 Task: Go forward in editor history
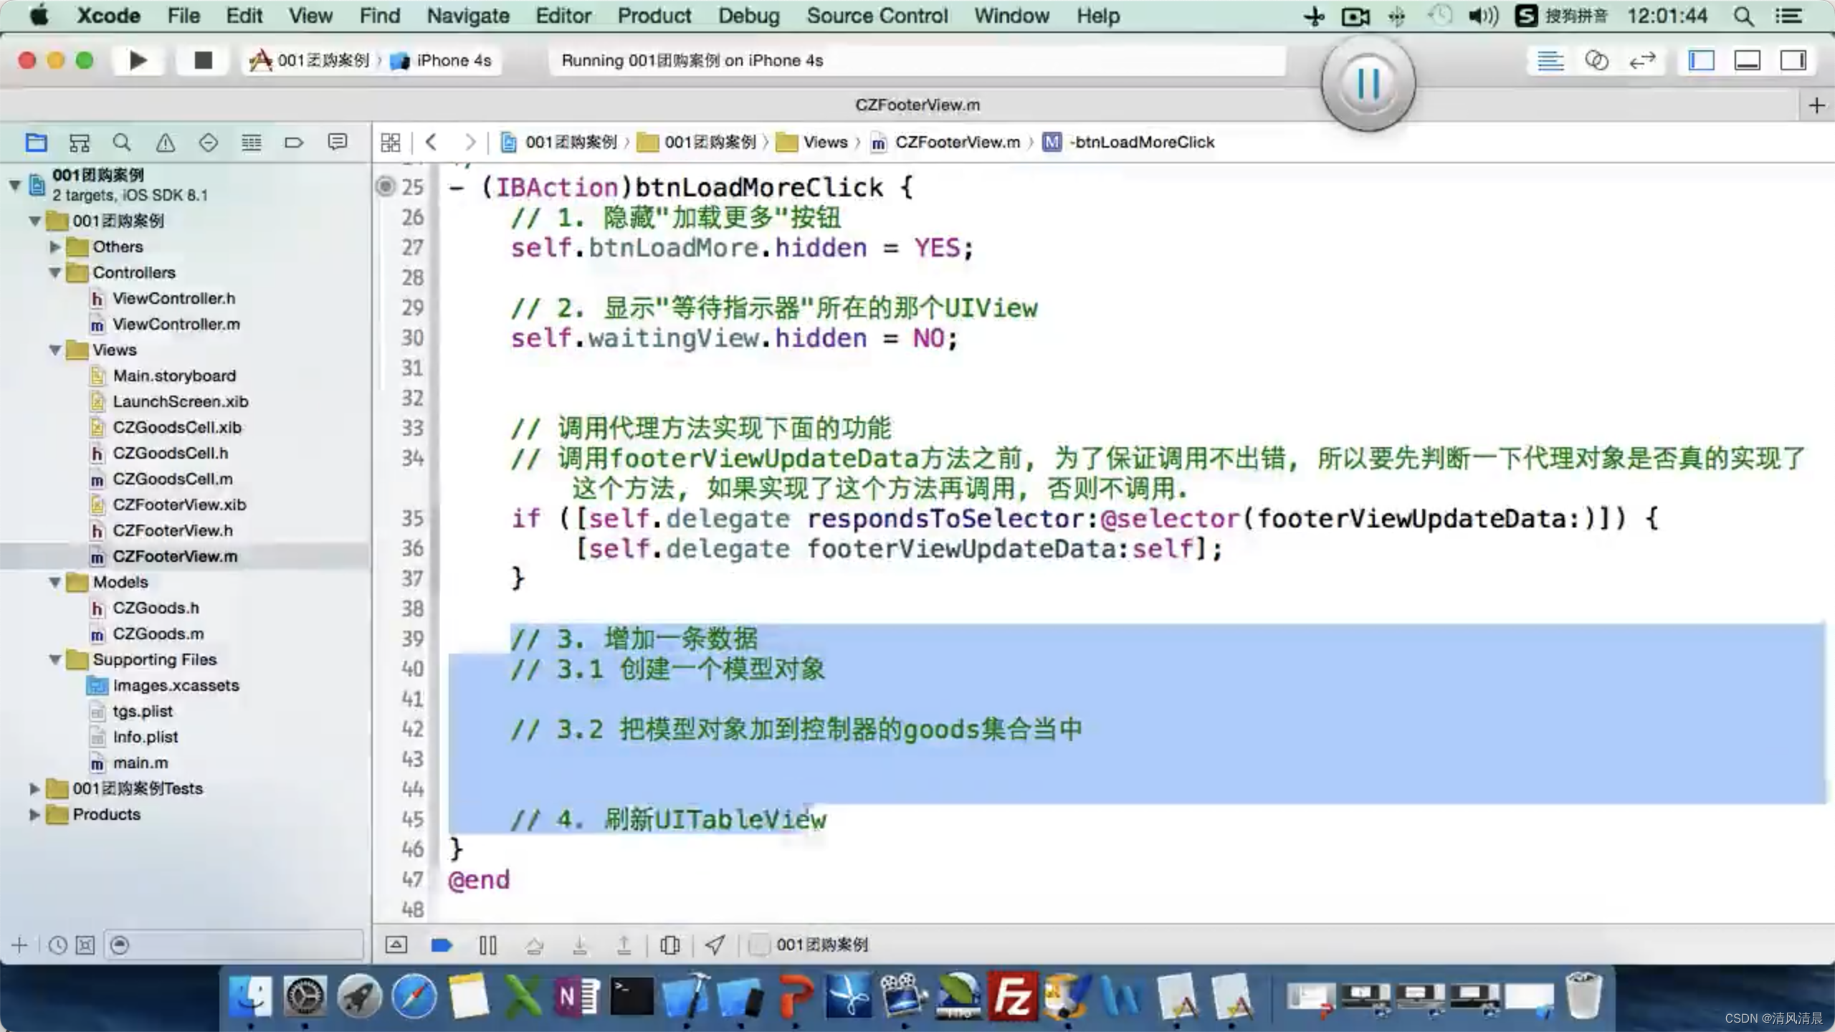click(x=470, y=142)
